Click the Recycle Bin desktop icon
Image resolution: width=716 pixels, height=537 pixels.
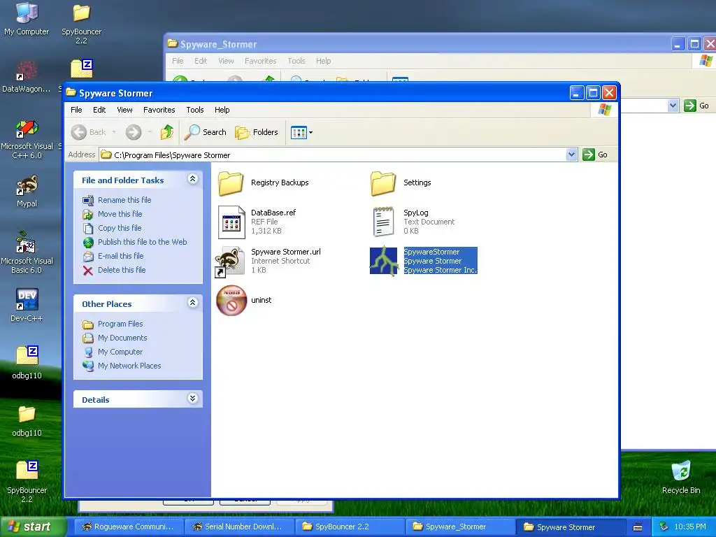(681, 471)
